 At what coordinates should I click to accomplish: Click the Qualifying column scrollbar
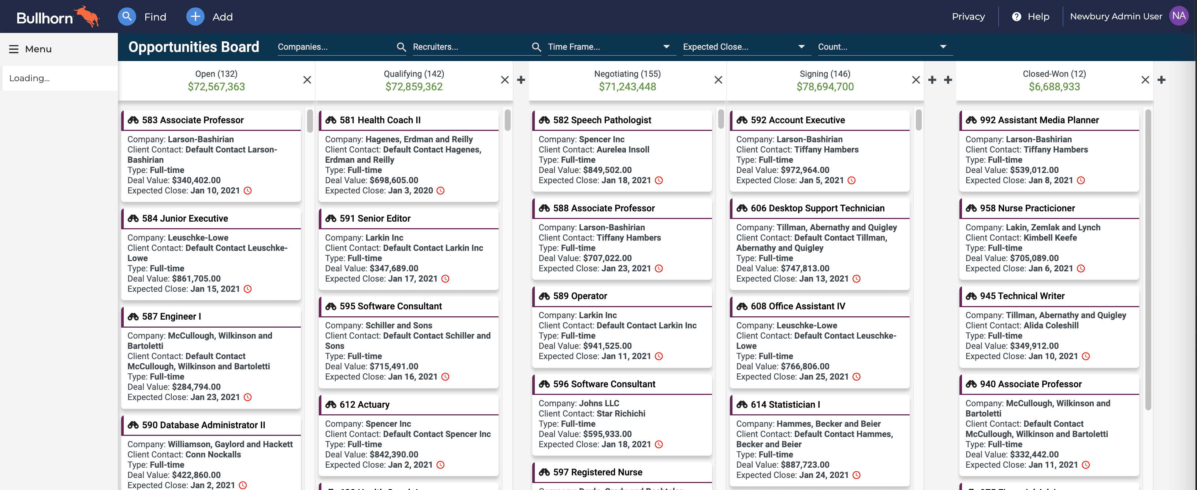pos(507,120)
